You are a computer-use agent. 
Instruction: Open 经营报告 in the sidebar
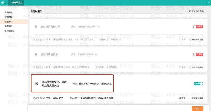8,12
